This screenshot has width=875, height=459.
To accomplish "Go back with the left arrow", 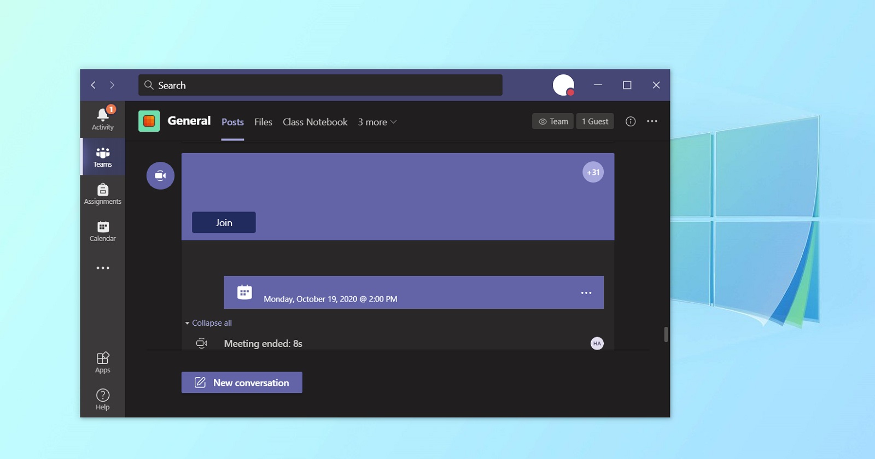I will 94,85.
